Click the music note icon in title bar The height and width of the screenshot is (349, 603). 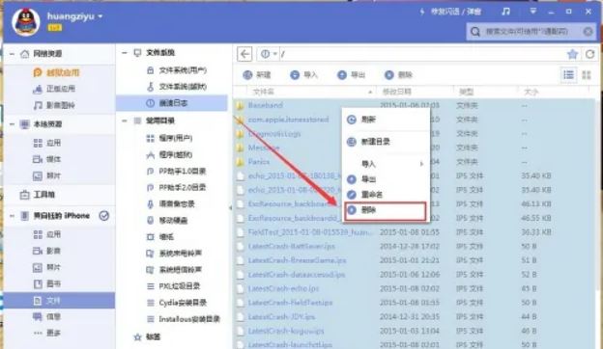coord(506,12)
